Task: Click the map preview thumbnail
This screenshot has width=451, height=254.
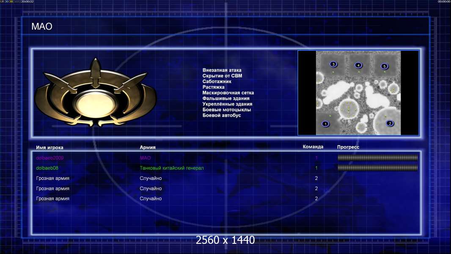Action: 358,93
